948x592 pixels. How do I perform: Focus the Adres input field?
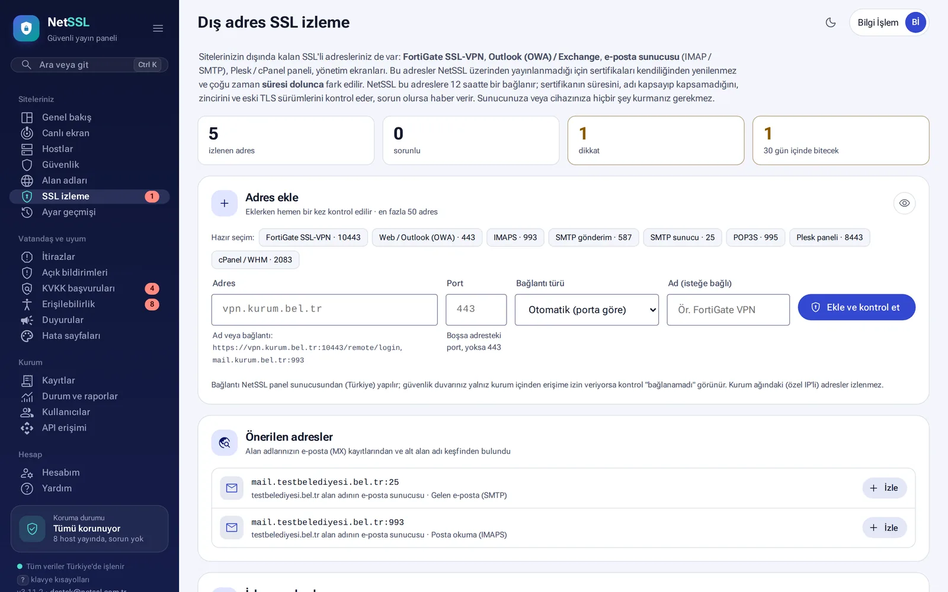(325, 310)
